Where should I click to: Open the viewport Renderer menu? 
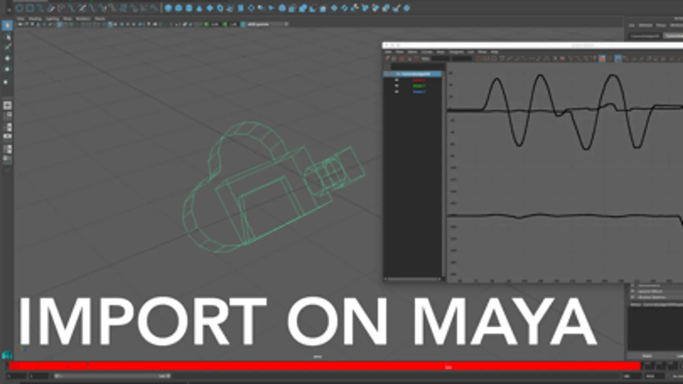(83, 19)
